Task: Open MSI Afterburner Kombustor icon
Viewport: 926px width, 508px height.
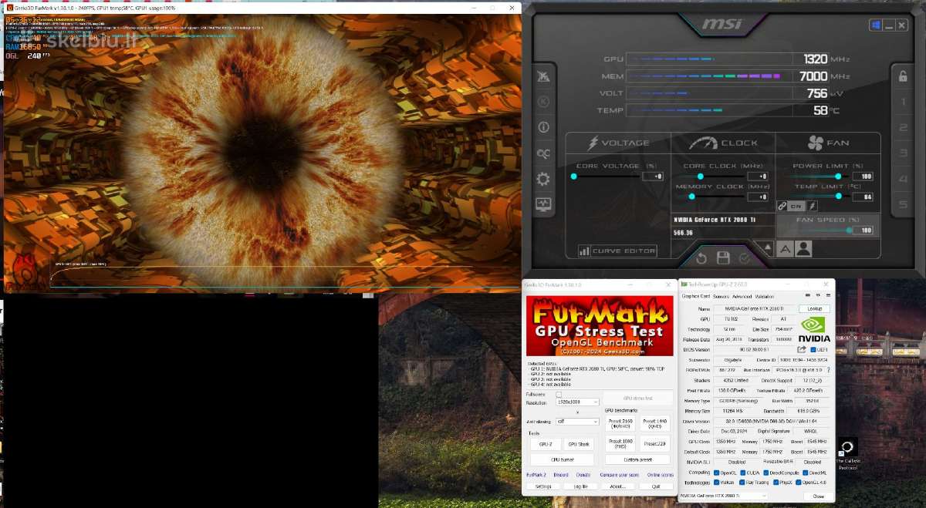Action: [544, 76]
